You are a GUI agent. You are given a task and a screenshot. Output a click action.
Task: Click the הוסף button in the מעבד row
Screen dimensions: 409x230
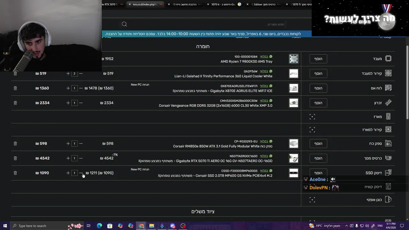(318, 59)
